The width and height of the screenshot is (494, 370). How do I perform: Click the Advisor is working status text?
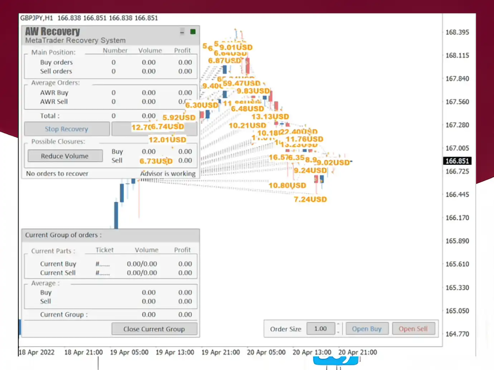click(x=168, y=173)
